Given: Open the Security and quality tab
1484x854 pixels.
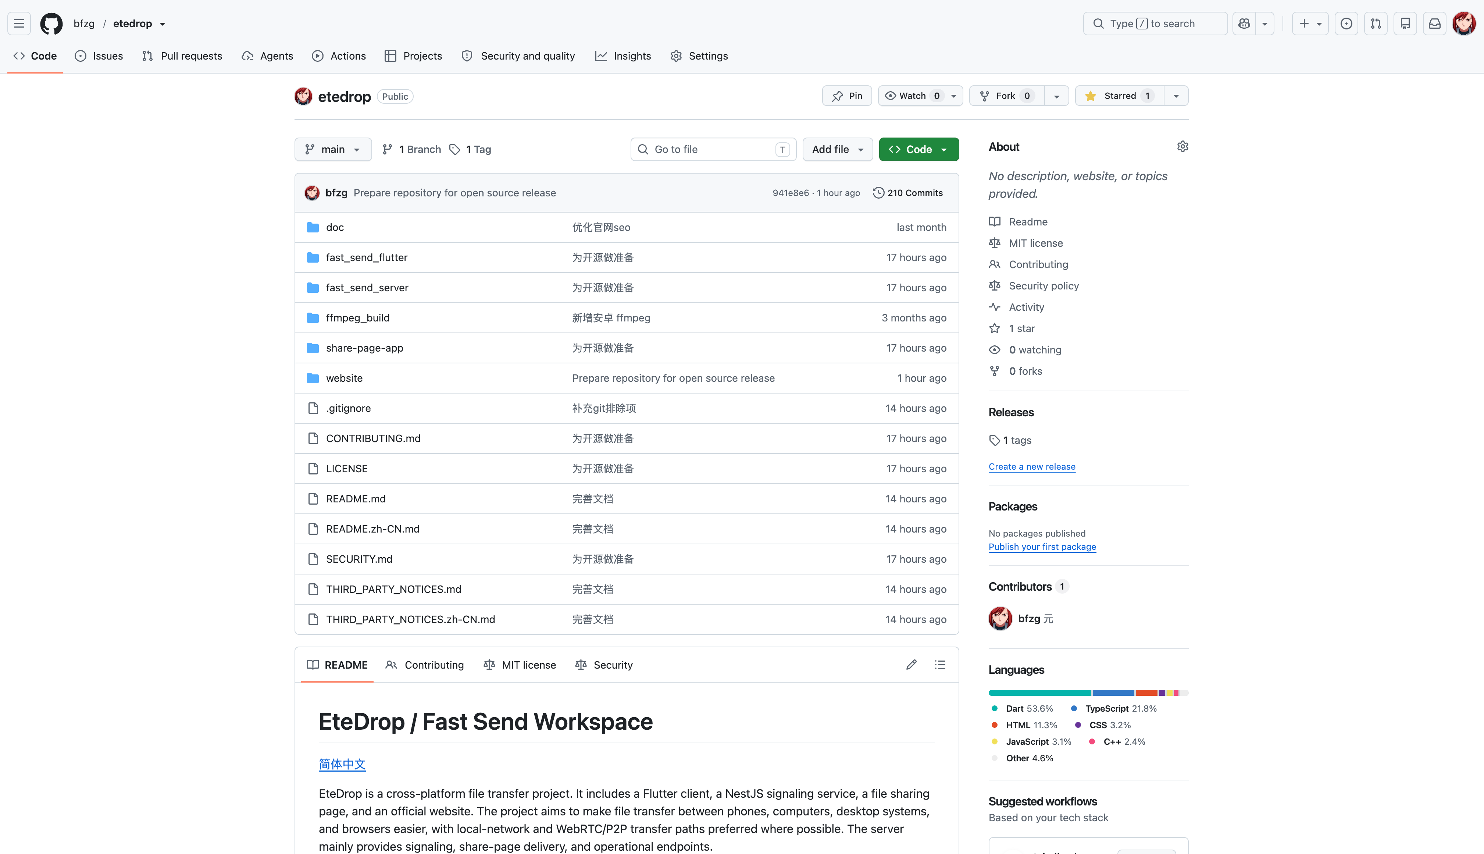Looking at the screenshot, I should coord(518,56).
